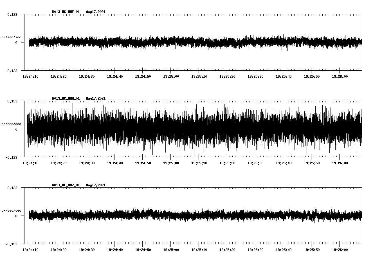Screen dimensions: 382x260
Task: Select the N013_NC_HNE_01 trace title
Action: pos(65,12)
